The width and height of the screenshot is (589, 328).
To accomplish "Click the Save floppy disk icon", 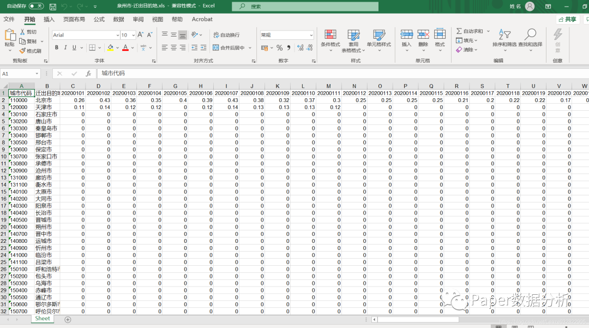I will point(53,7).
